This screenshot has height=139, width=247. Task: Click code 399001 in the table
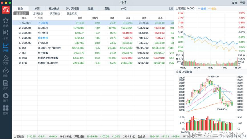(x=27, y=28)
